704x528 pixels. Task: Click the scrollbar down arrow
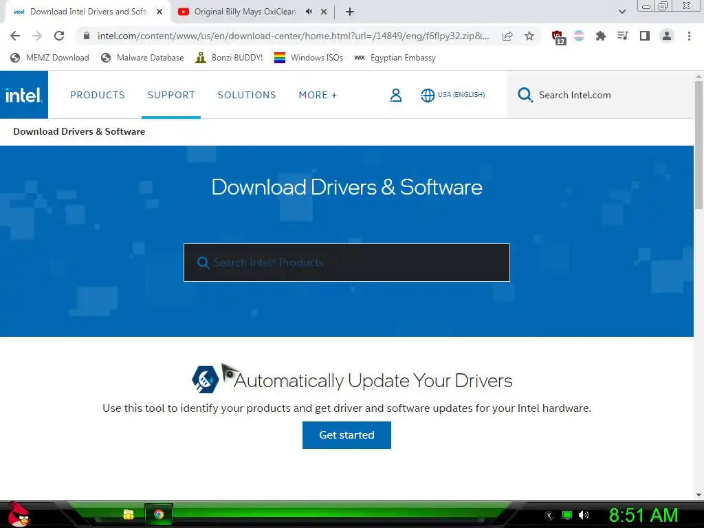698,495
